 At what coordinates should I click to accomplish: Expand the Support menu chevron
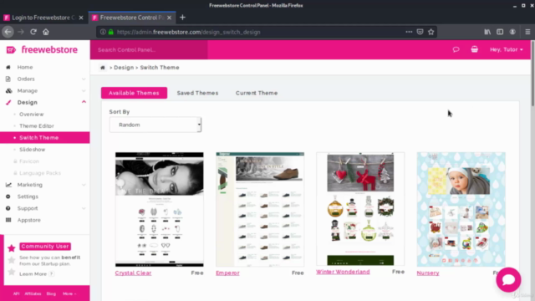(84, 208)
